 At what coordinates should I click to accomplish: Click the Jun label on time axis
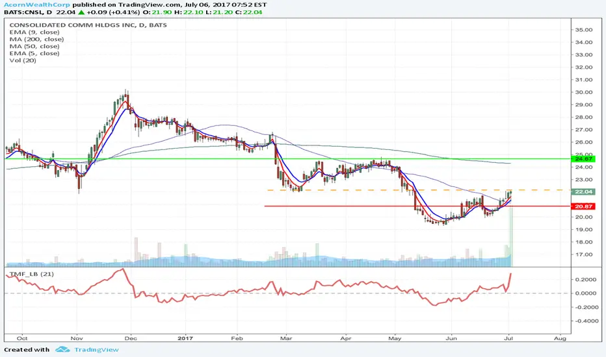451,338
